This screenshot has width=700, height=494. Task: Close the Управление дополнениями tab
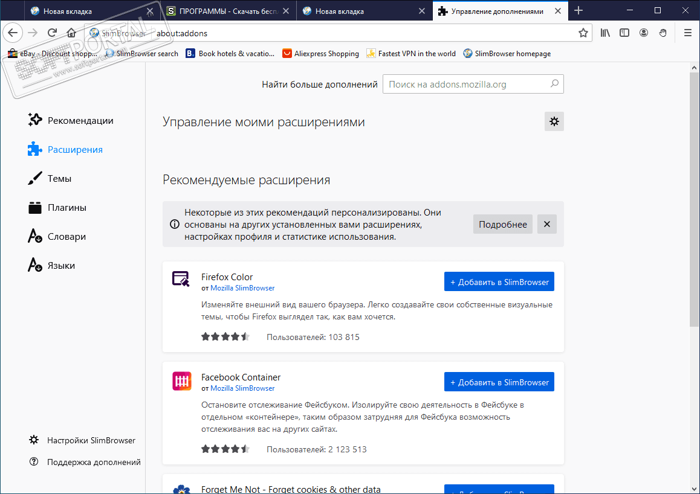(x=558, y=11)
